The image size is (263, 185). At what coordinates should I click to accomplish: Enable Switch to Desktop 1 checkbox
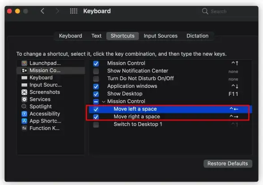96,124
